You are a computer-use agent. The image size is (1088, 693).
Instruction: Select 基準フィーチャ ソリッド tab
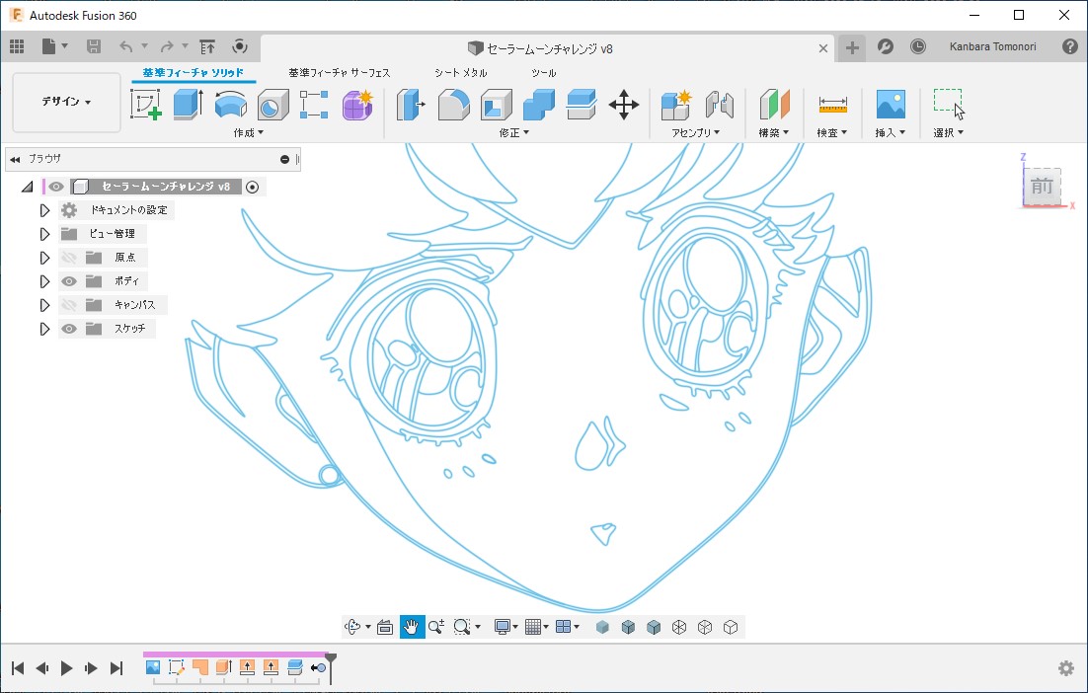coord(193,73)
